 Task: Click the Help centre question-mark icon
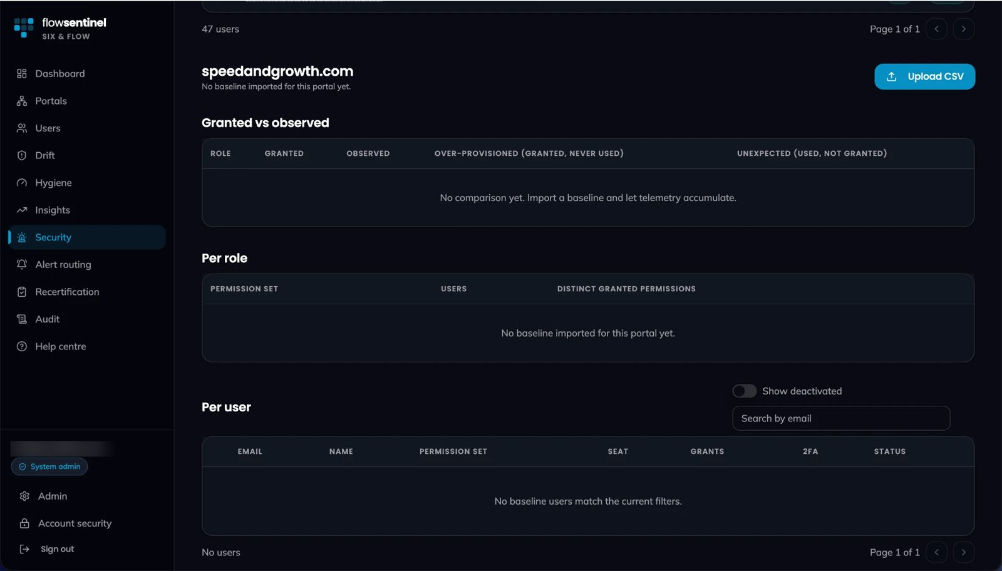[22, 346]
